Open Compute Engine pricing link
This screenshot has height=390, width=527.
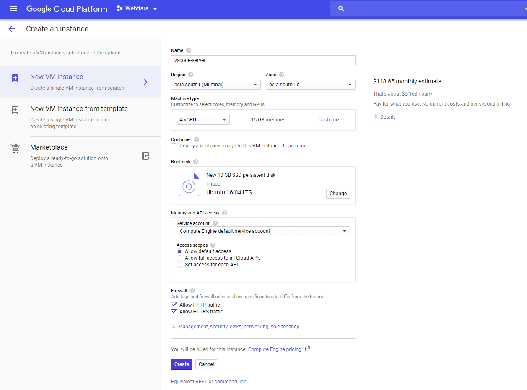point(275,349)
